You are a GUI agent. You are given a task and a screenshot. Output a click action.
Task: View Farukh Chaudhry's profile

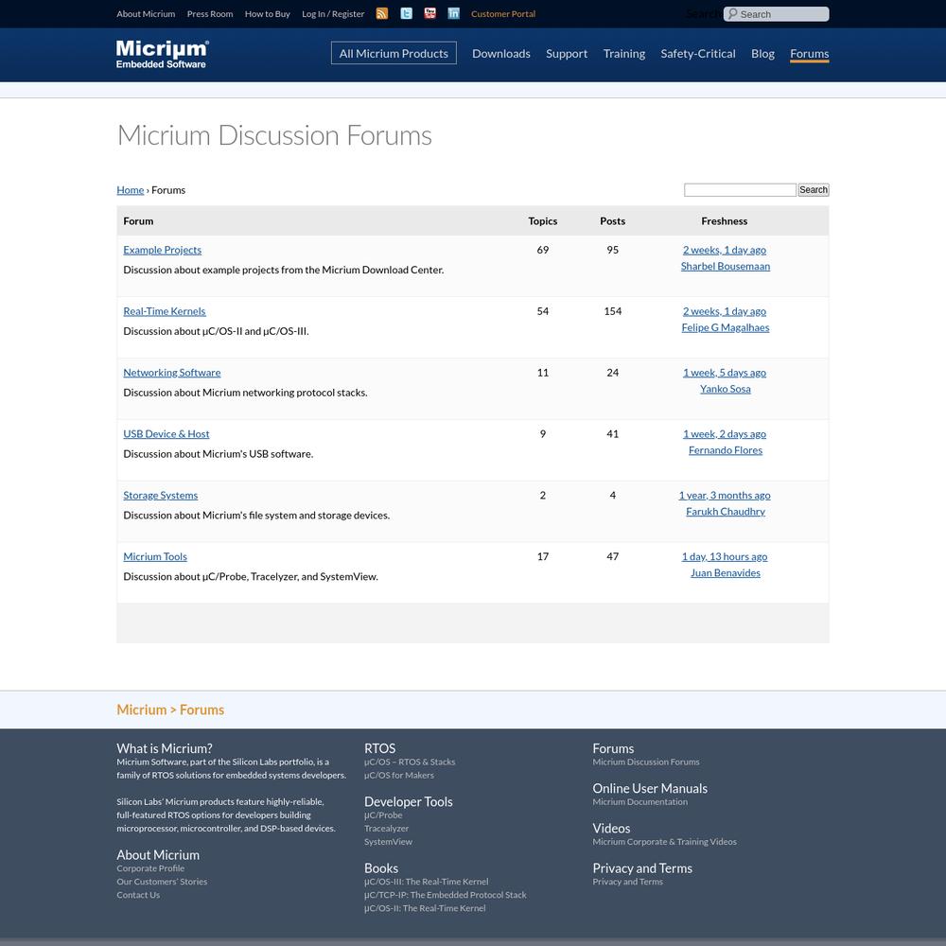[726, 512]
